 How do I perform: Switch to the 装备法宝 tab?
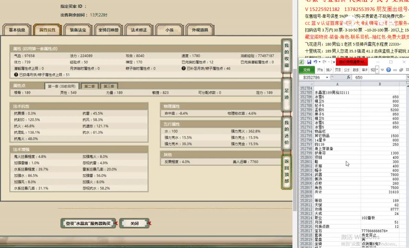(78, 30)
